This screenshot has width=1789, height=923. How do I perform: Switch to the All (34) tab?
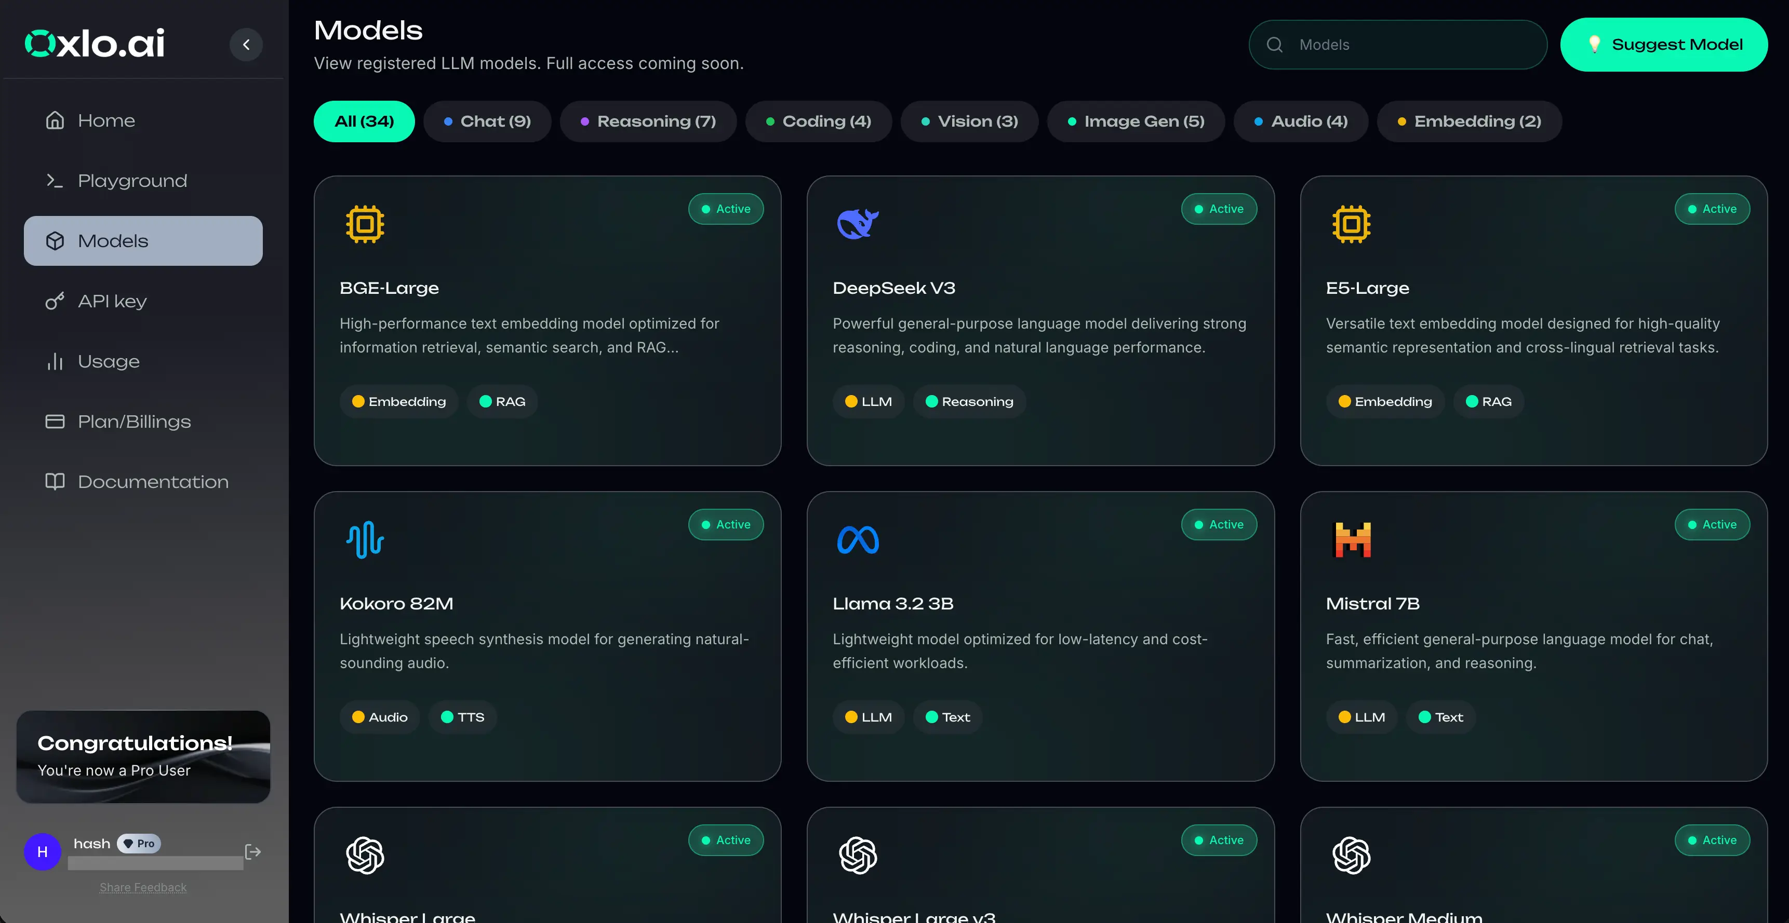(x=364, y=121)
